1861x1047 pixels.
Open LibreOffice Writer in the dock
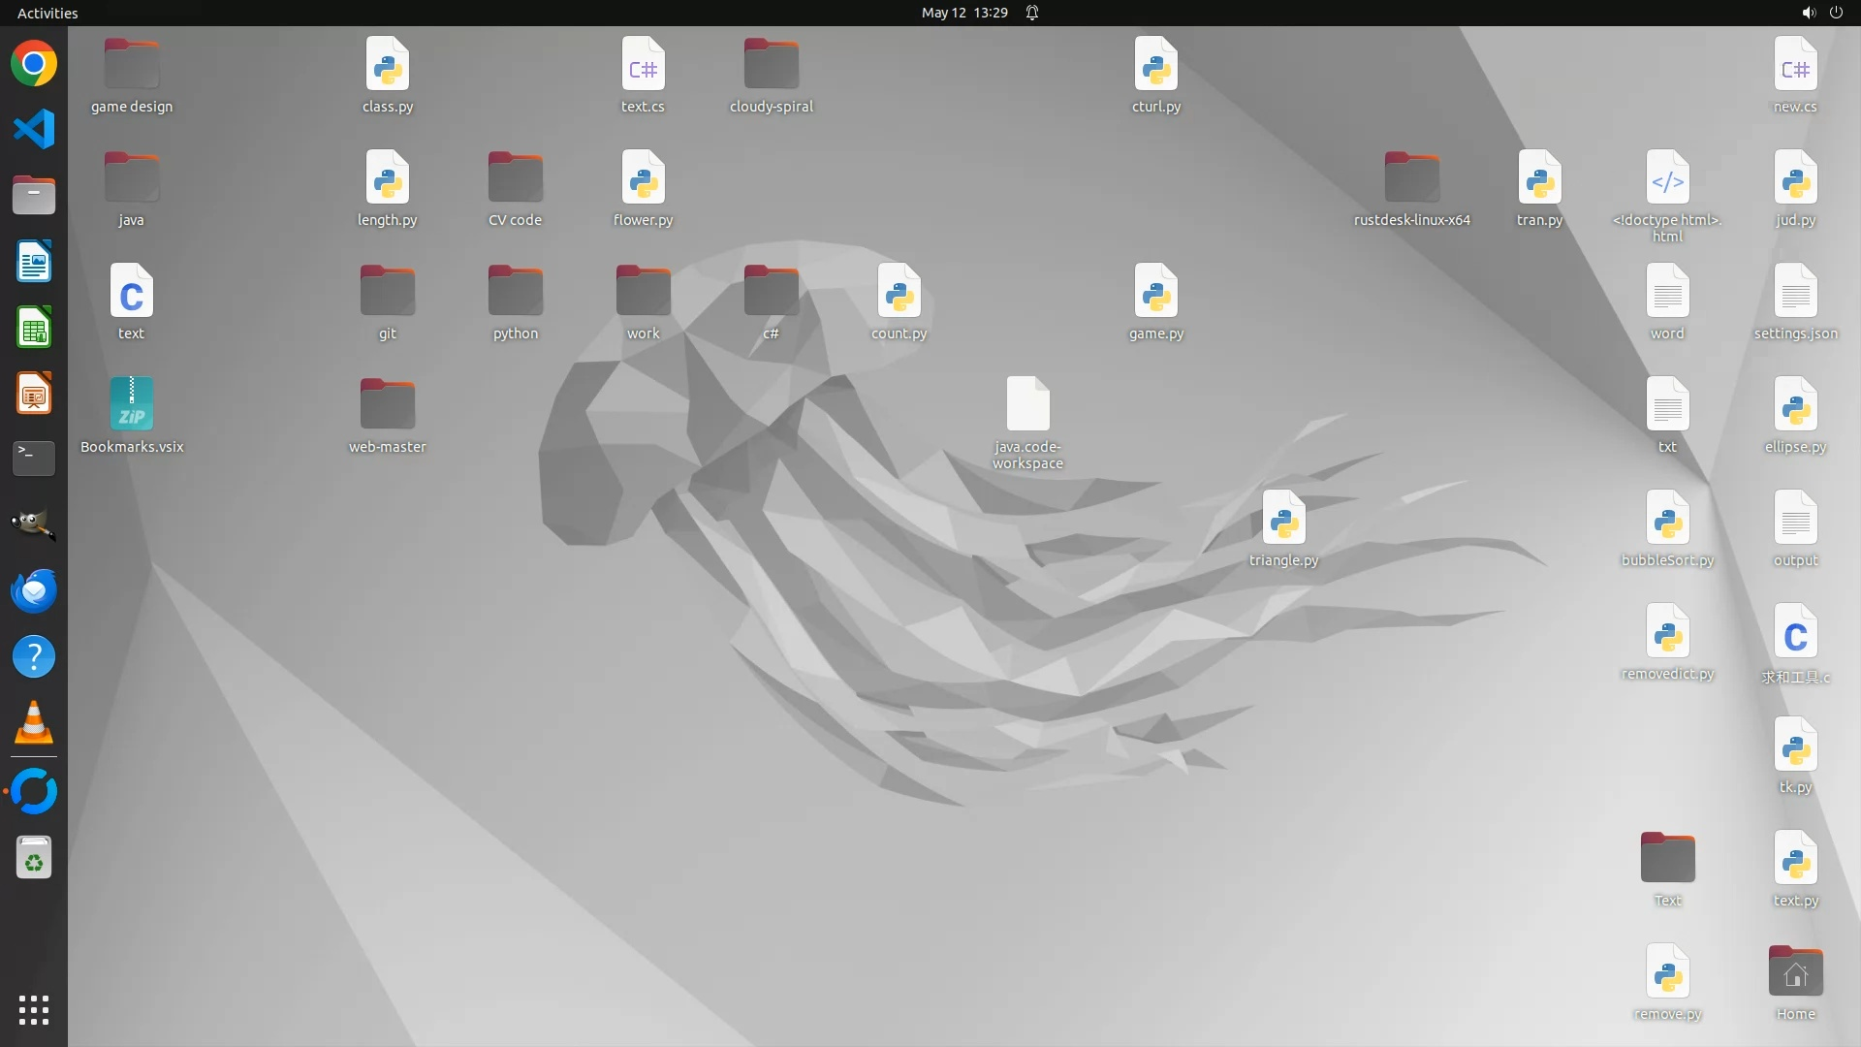34,261
